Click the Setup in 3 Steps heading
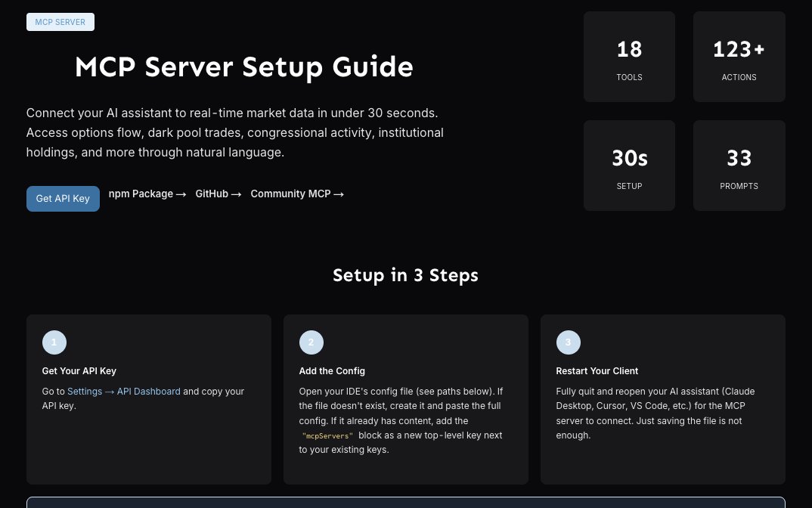The height and width of the screenshot is (508, 812). pos(405,275)
